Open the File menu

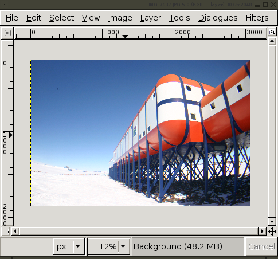coord(12,18)
